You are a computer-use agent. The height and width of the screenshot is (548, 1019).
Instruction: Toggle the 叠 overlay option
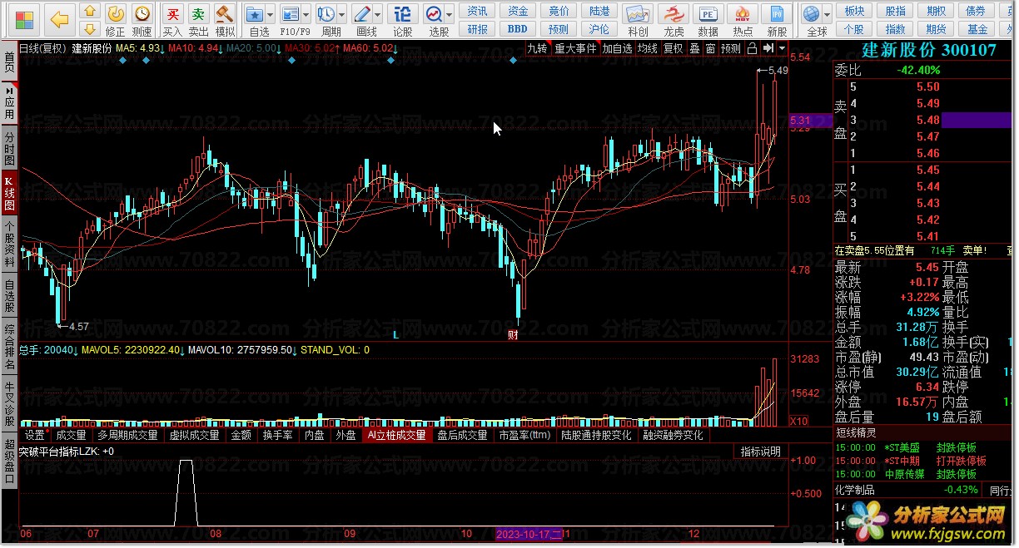694,48
